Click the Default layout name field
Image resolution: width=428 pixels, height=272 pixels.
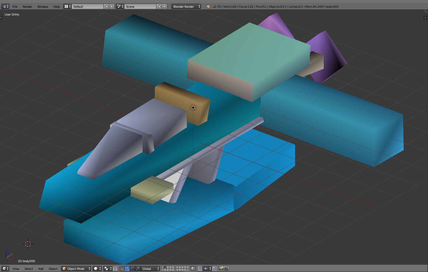[88, 6]
